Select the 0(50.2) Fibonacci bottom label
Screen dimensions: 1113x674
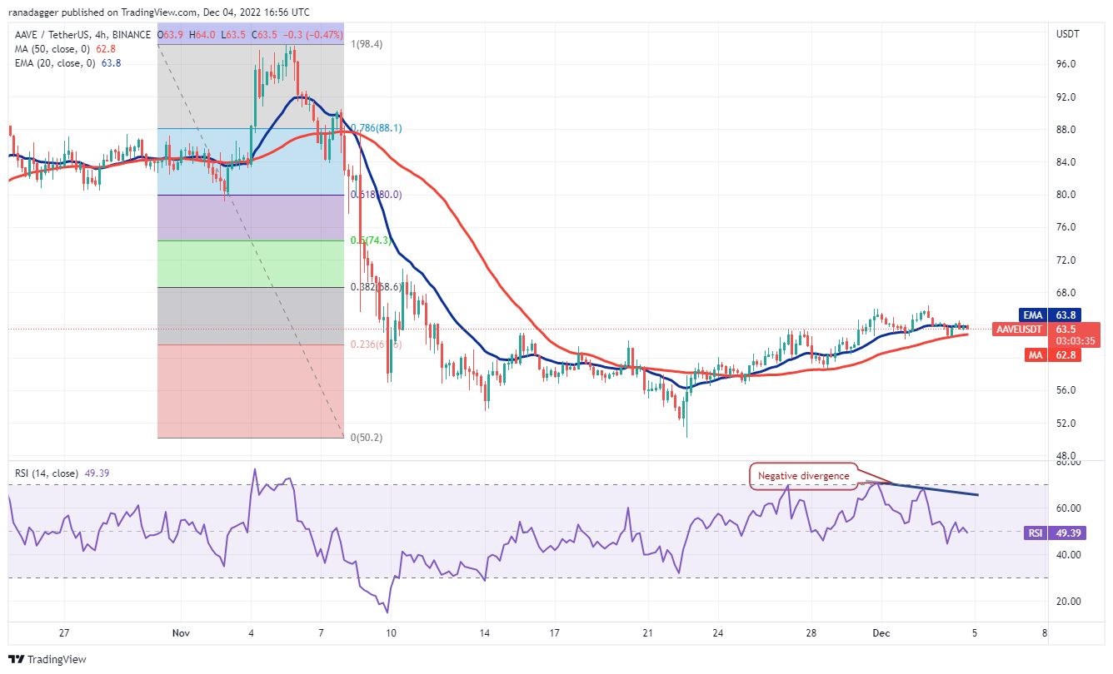tap(365, 437)
